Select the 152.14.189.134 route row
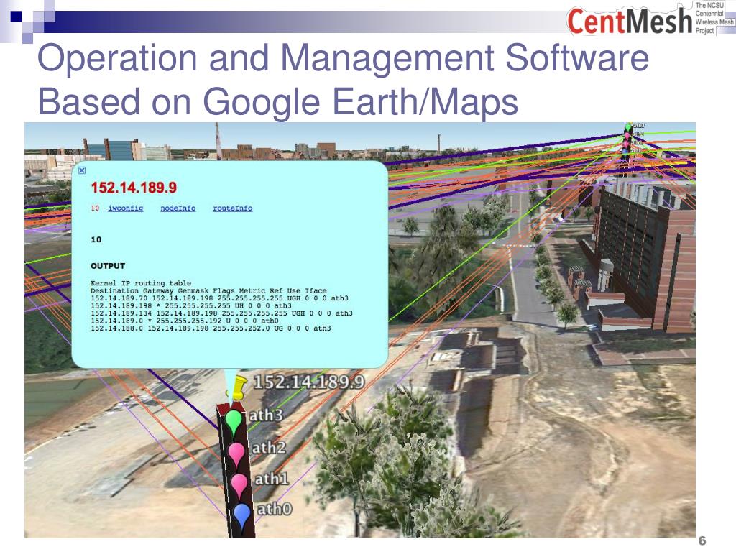The image size is (736, 552). pos(221,313)
